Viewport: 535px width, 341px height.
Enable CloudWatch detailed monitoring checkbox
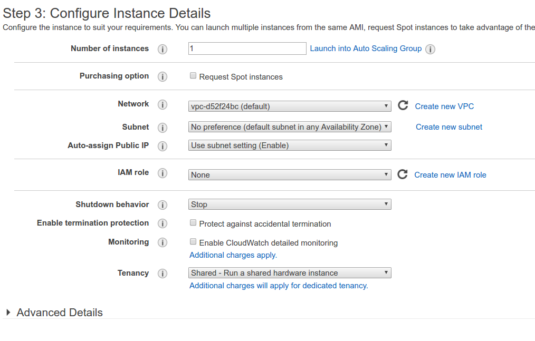click(x=193, y=242)
